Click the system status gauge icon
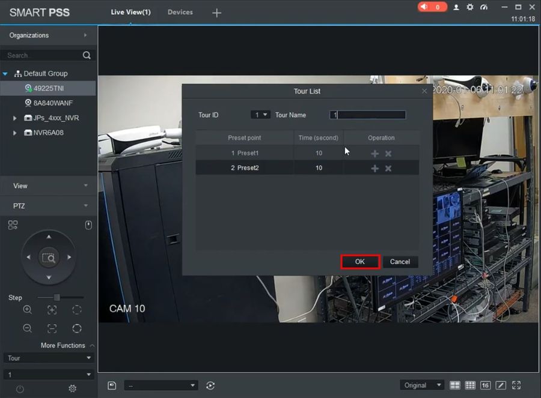541x398 pixels. pos(484,7)
